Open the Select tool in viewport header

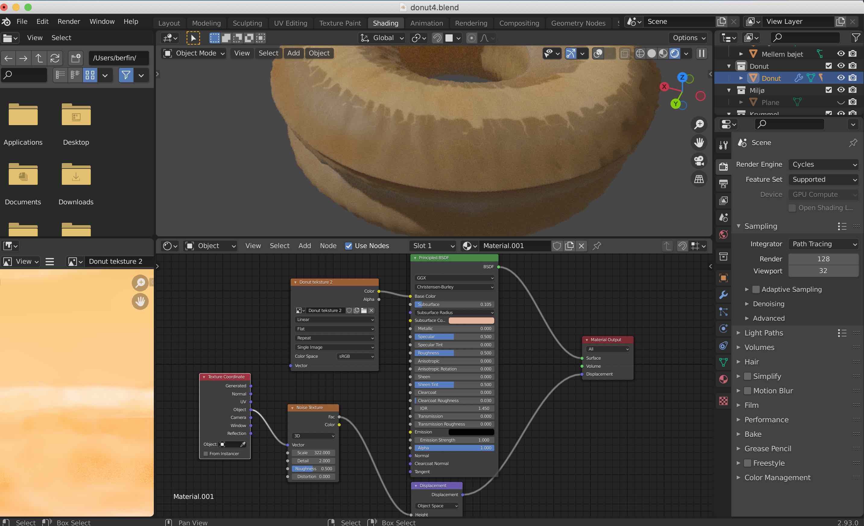tap(193, 38)
